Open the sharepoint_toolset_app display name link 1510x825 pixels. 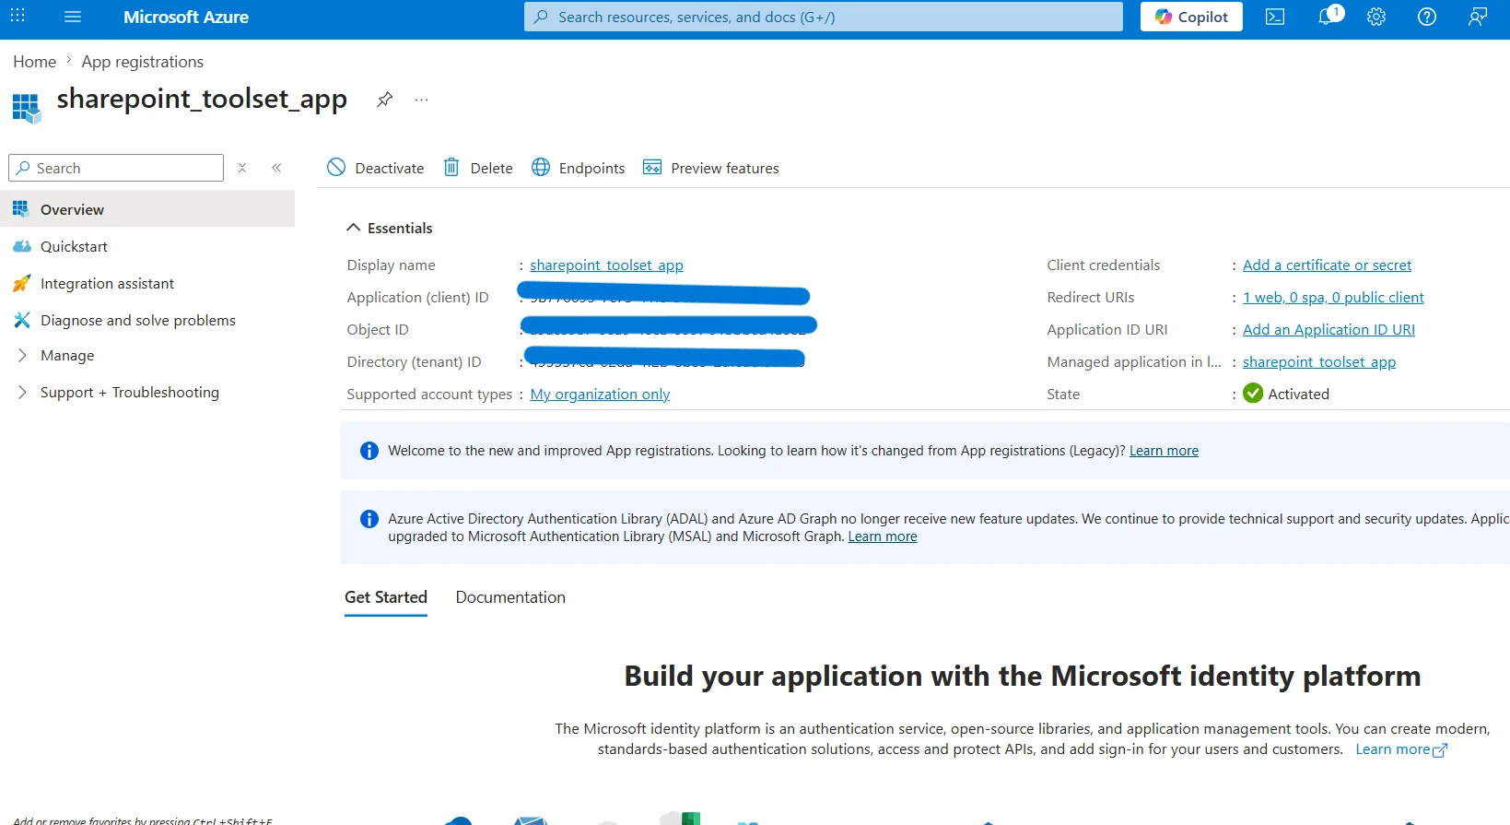tap(606, 265)
